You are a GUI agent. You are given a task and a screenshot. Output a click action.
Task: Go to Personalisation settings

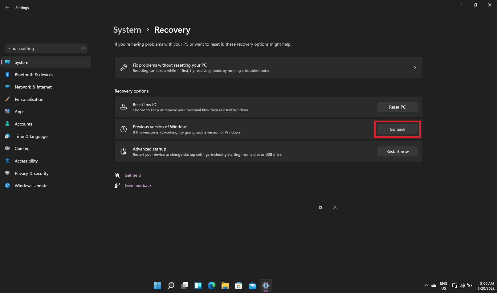click(x=46, y=99)
